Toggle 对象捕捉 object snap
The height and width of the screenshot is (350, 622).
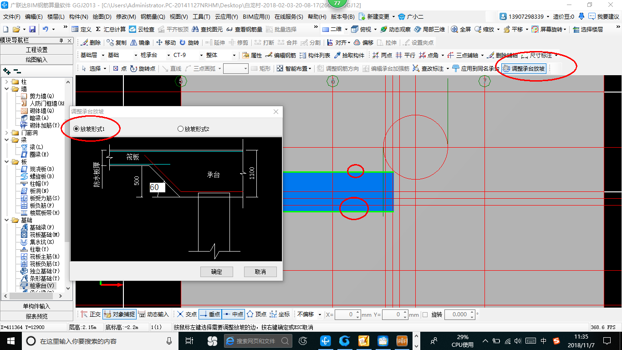[x=119, y=314]
